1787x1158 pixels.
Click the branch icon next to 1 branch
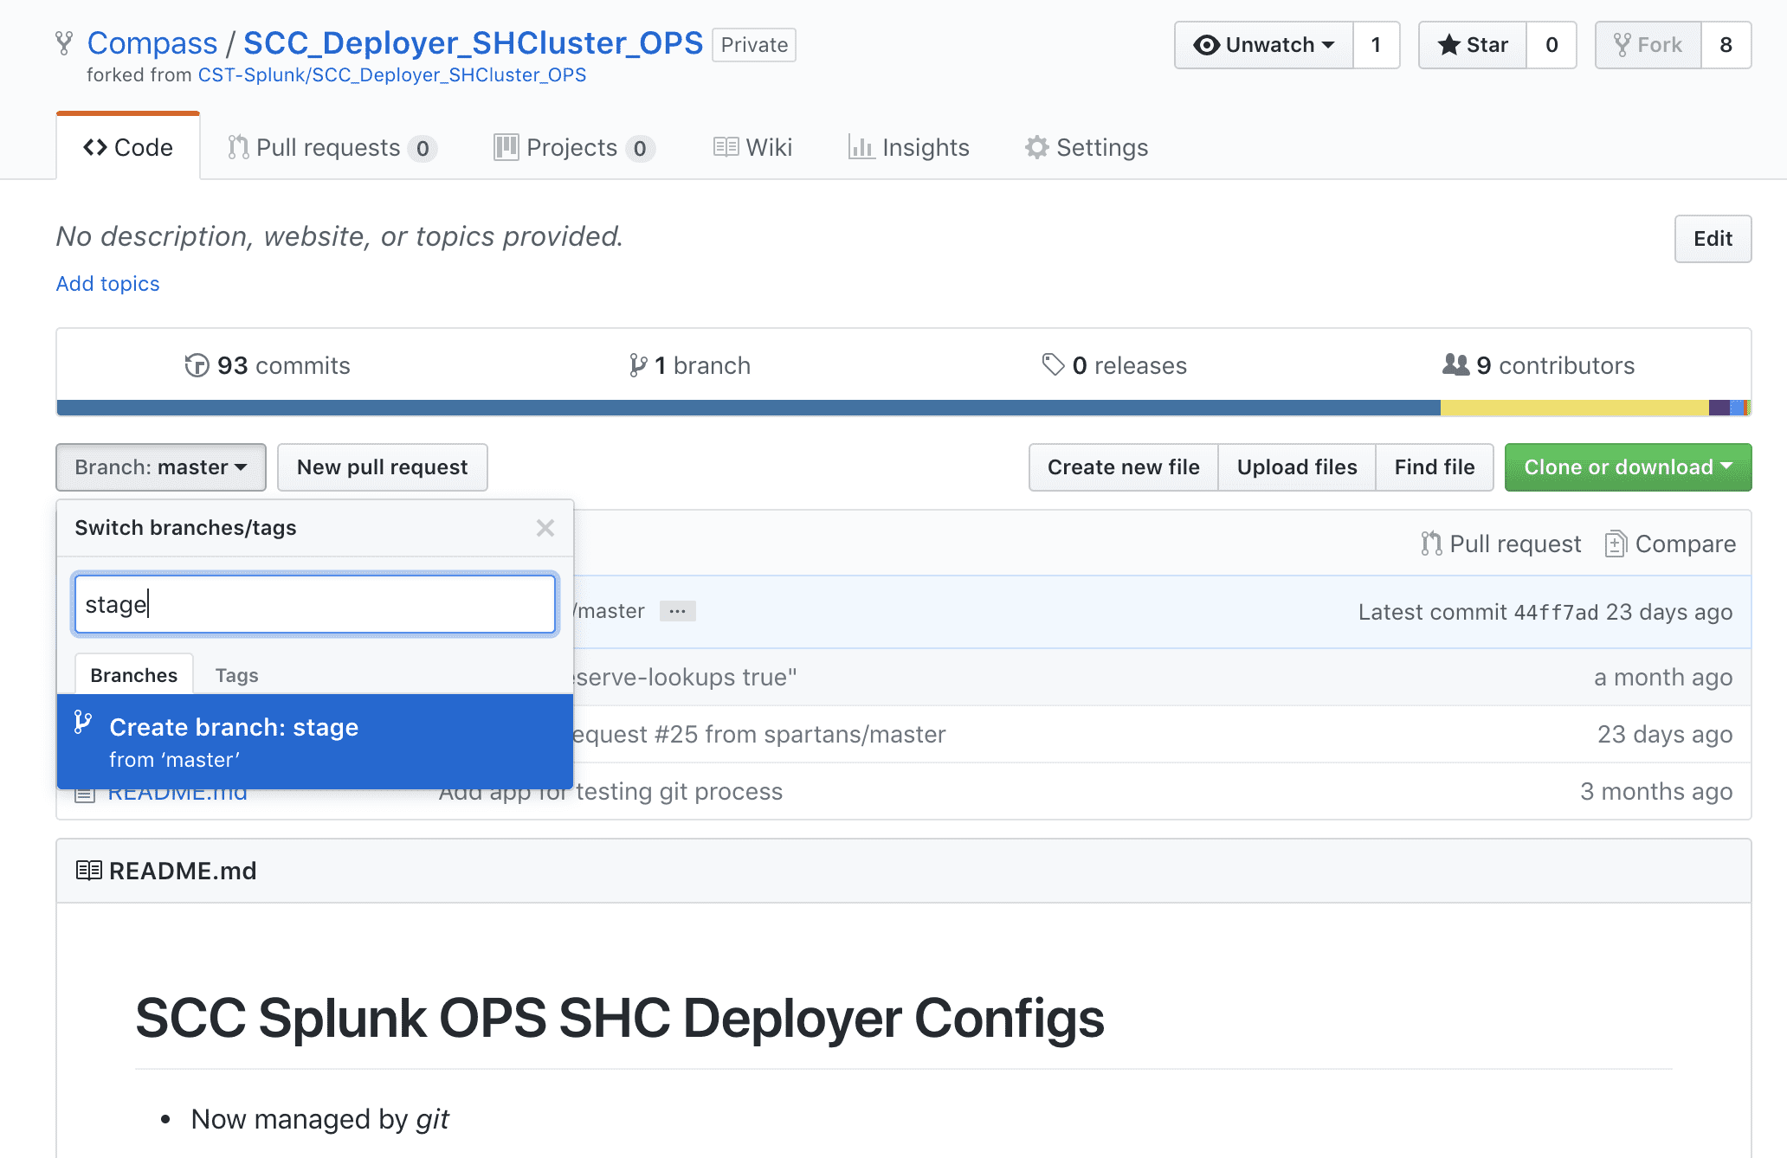tap(638, 365)
